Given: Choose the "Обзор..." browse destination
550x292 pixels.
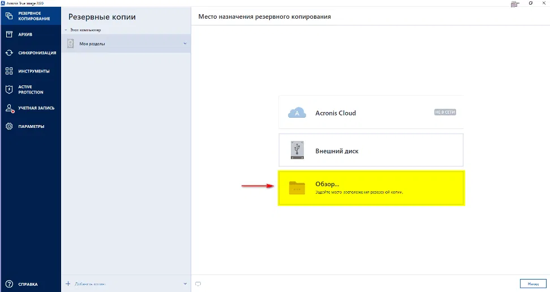Looking at the screenshot, I should (371, 188).
